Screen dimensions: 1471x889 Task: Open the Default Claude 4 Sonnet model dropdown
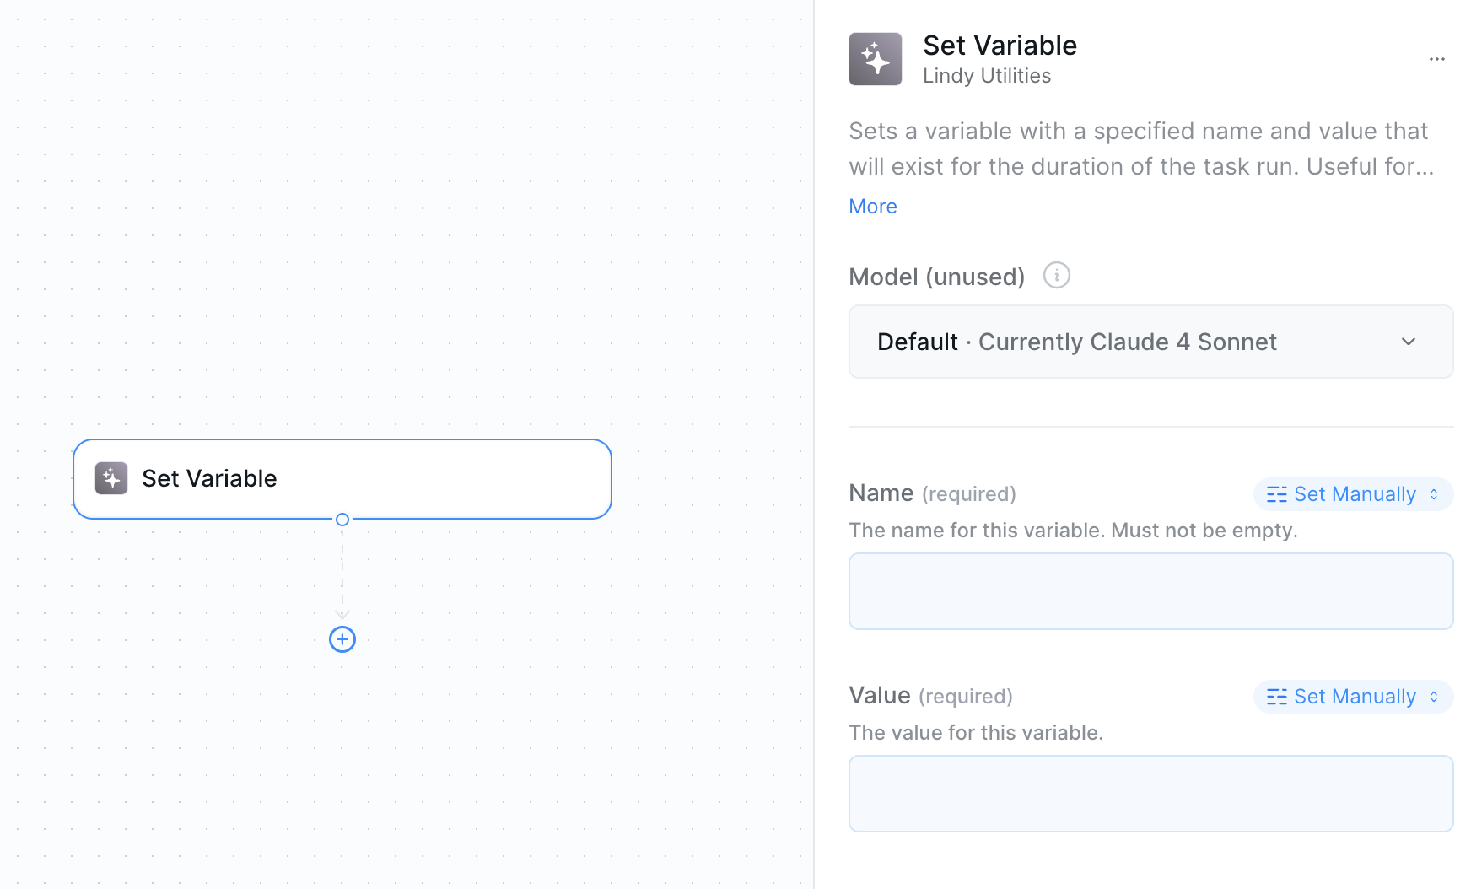point(1150,342)
